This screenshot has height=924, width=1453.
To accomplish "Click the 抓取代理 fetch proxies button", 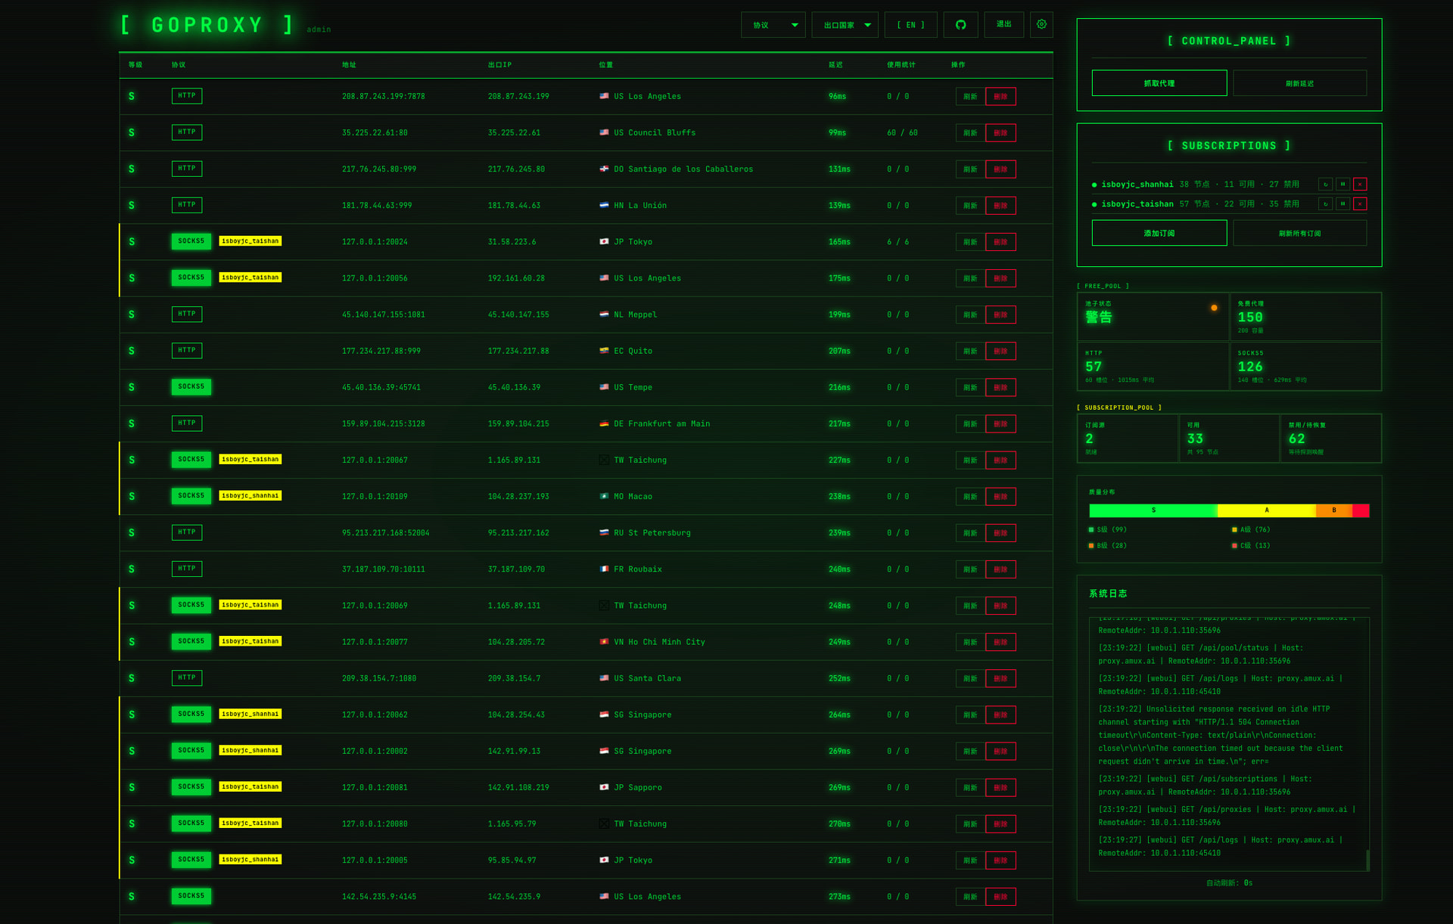I will pyautogui.click(x=1159, y=83).
